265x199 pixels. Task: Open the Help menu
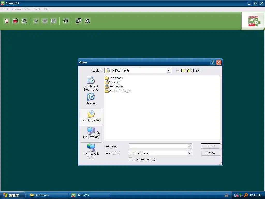46,9
